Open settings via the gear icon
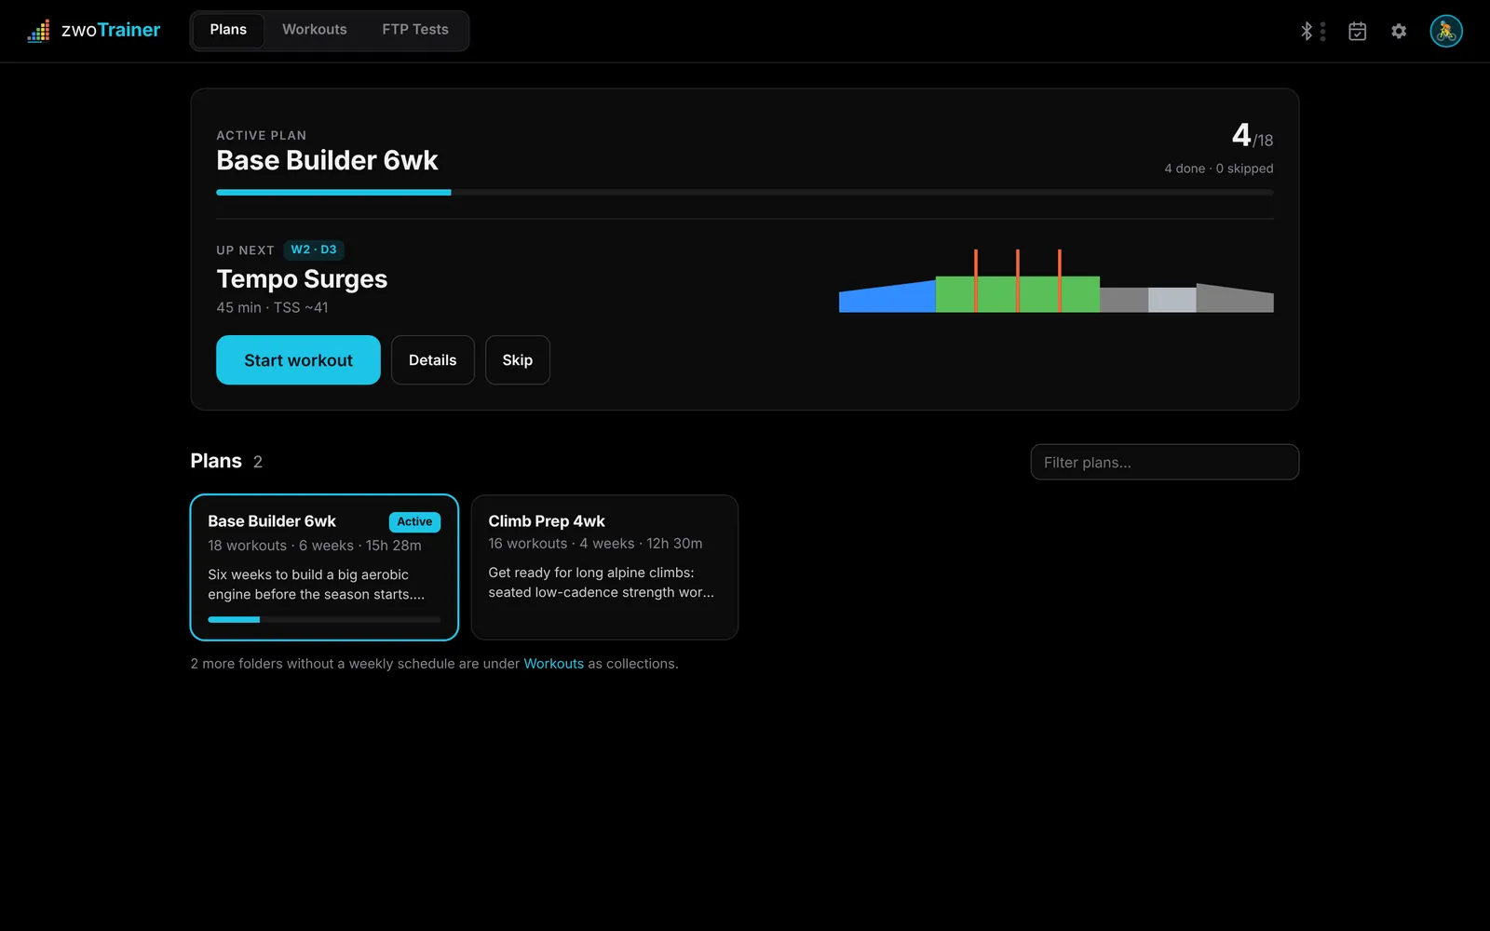Viewport: 1490px width, 931px height. tap(1399, 31)
